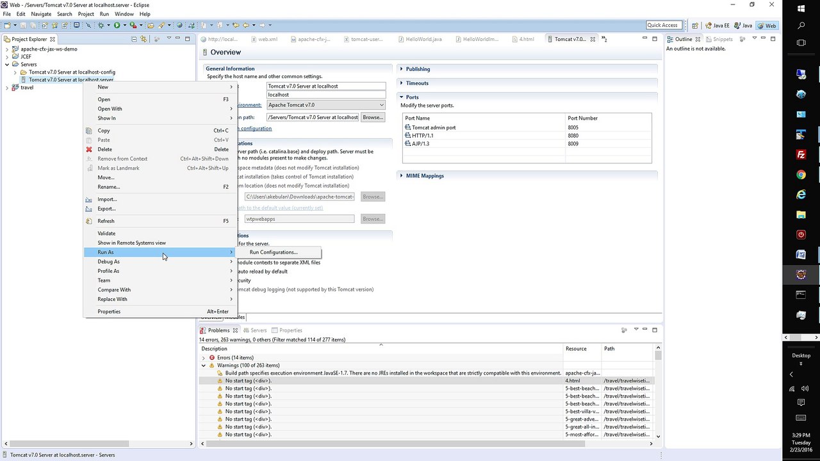Click Browse button next to configuration path

373,118
